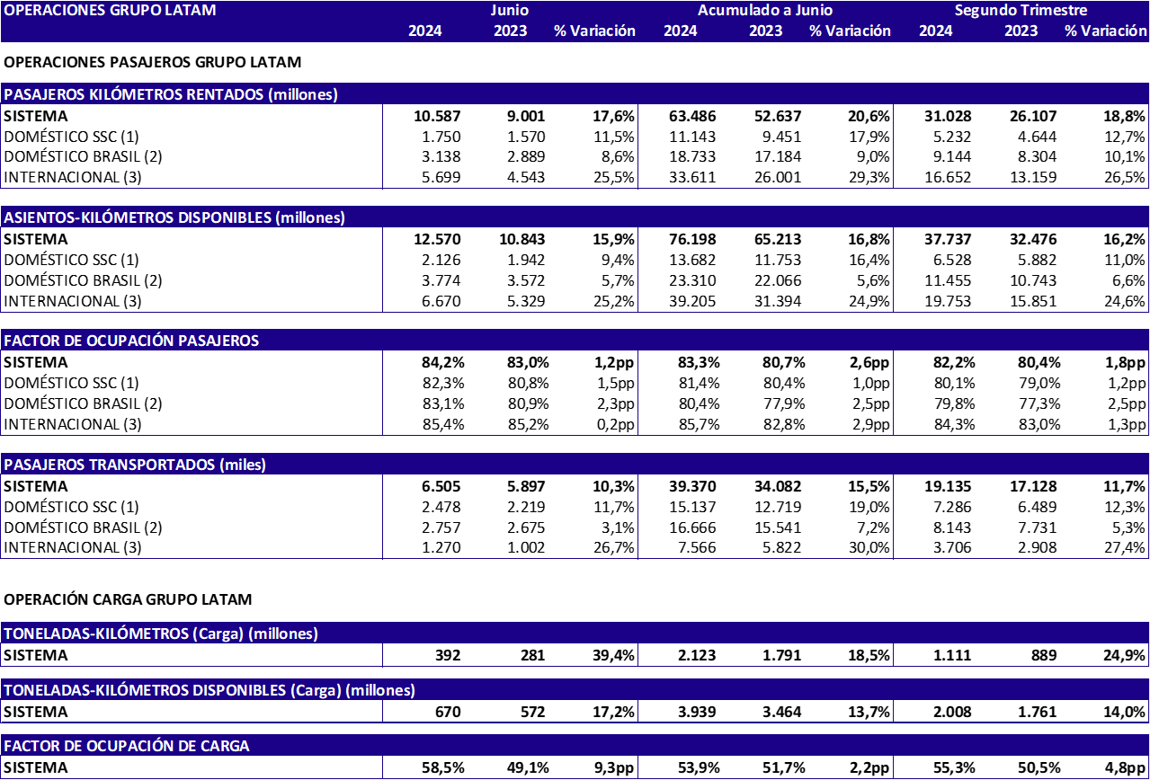Click % Variación under Acumulado a Junio
The height and width of the screenshot is (780, 1150).
pyautogui.click(x=850, y=31)
